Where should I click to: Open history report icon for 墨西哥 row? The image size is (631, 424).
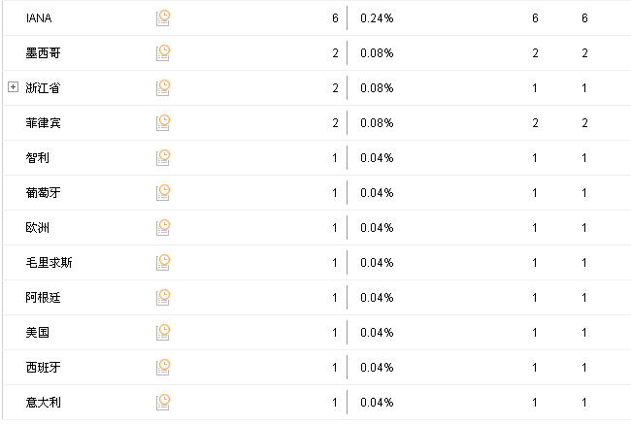163,53
